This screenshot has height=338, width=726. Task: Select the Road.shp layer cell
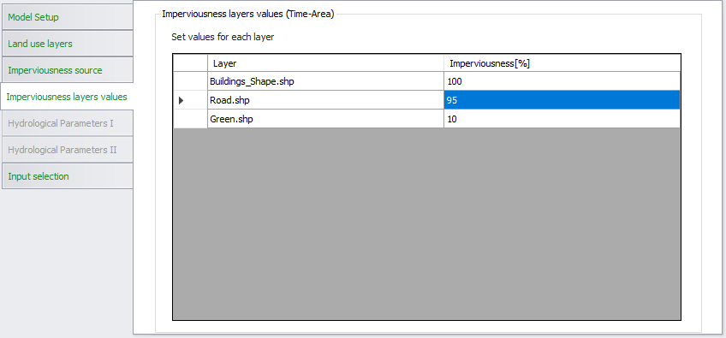(x=325, y=100)
